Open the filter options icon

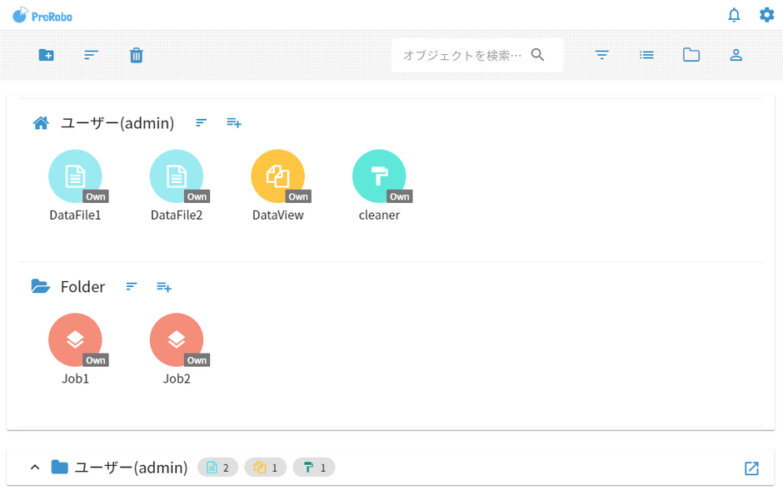pyautogui.click(x=601, y=55)
